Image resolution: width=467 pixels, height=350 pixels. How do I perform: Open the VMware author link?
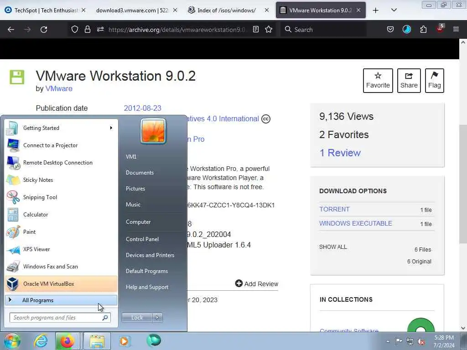tap(59, 89)
